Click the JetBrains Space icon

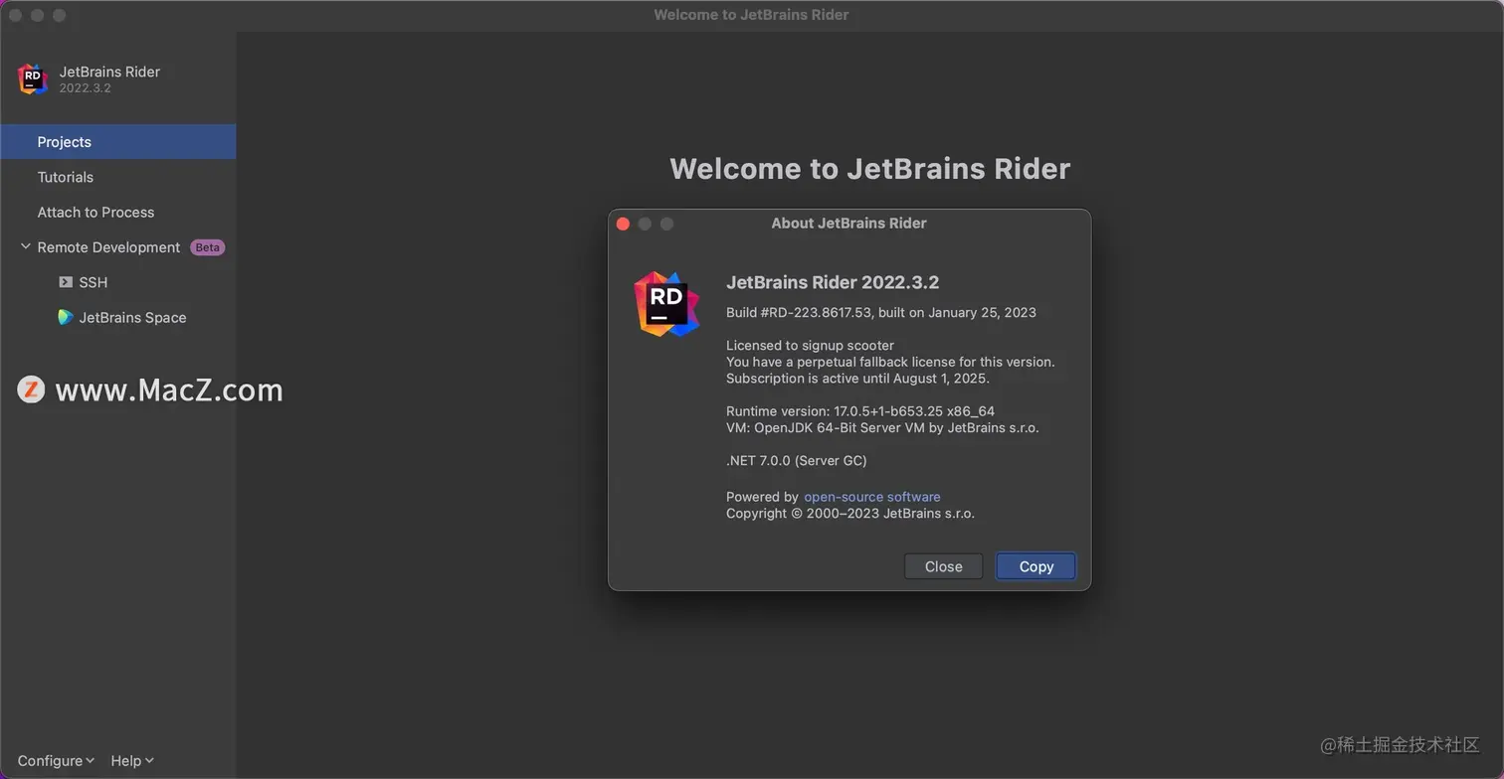(66, 317)
